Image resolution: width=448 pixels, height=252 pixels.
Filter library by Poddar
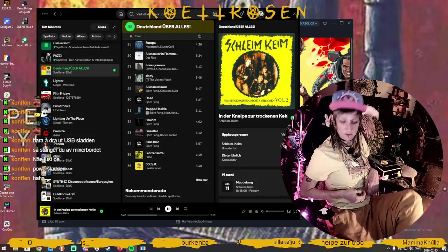(x=66, y=36)
